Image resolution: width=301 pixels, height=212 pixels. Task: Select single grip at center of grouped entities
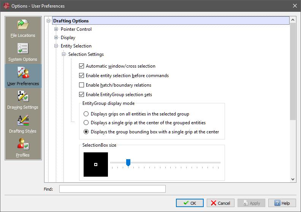click(x=86, y=123)
